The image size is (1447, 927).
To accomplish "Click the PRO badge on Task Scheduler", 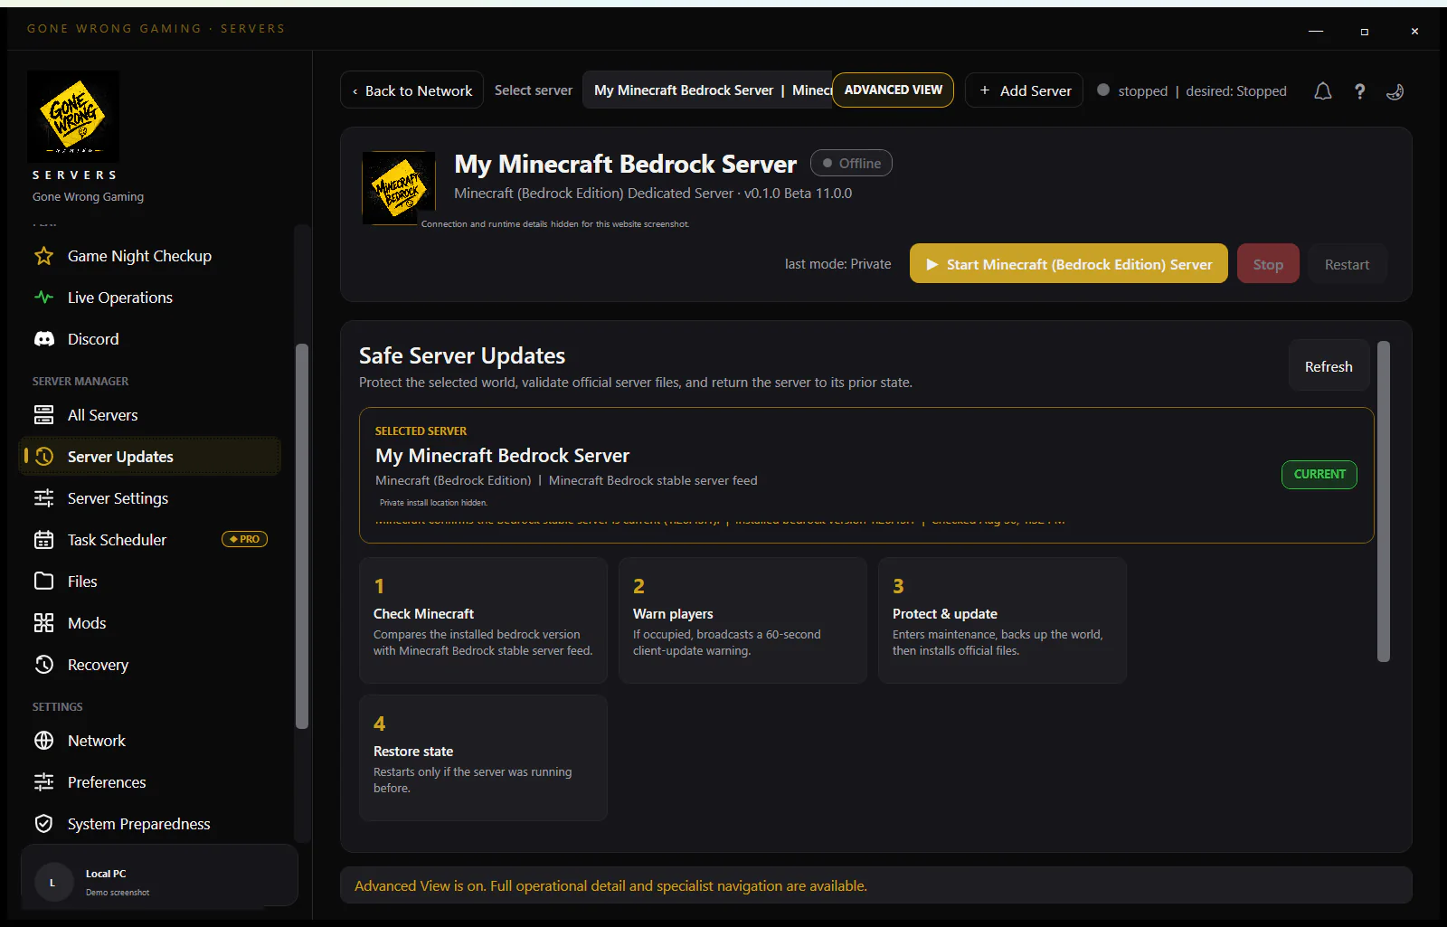I will [244, 539].
